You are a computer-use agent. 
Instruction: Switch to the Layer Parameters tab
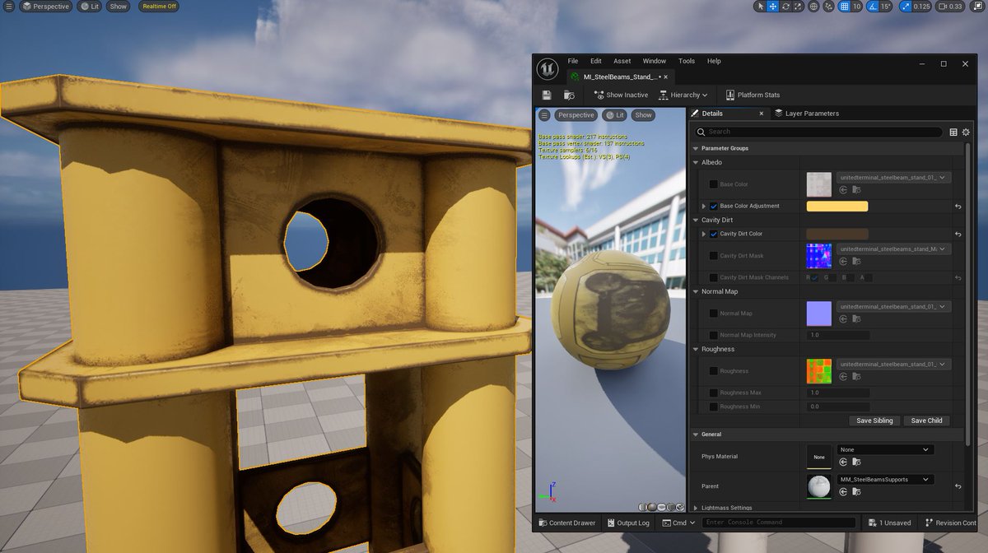coord(807,114)
